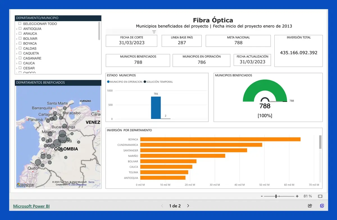
Task: Check the CASANARE checkbox
Action: coord(20,58)
